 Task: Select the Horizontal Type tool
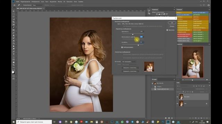[x=14, y=54]
